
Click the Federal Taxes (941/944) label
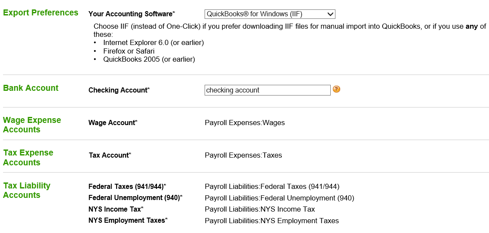tap(127, 187)
